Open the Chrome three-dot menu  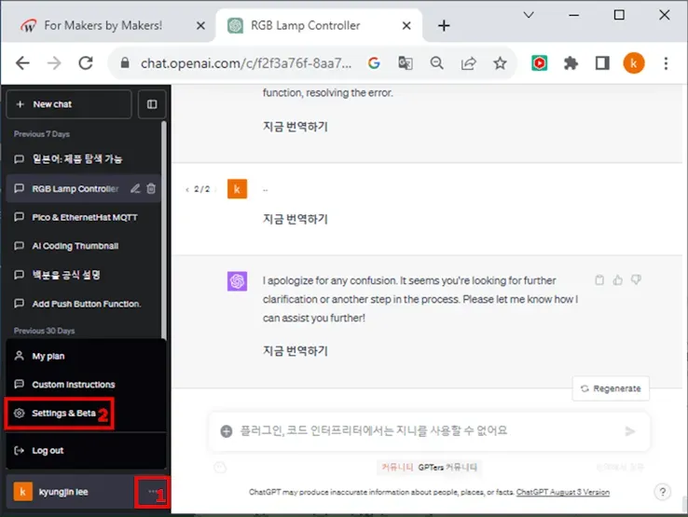tap(666, 63)
